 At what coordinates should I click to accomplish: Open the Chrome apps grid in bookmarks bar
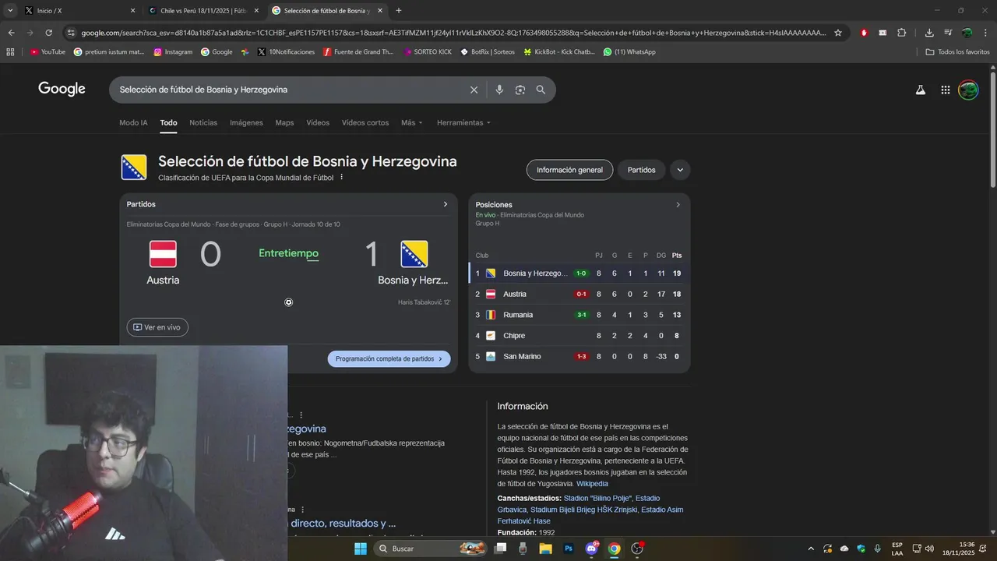click(x=10, y=52)
